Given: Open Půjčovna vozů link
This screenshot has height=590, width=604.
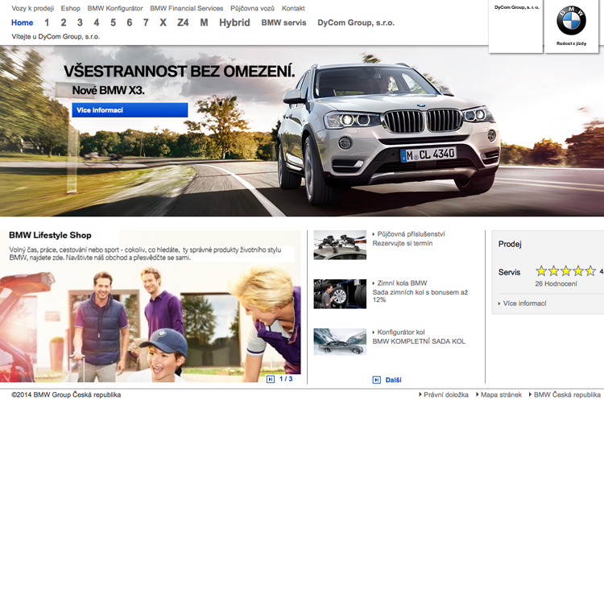Looking at the screenshot, I should point(253,8).
